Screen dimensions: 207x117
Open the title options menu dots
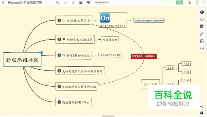(46, 2)
